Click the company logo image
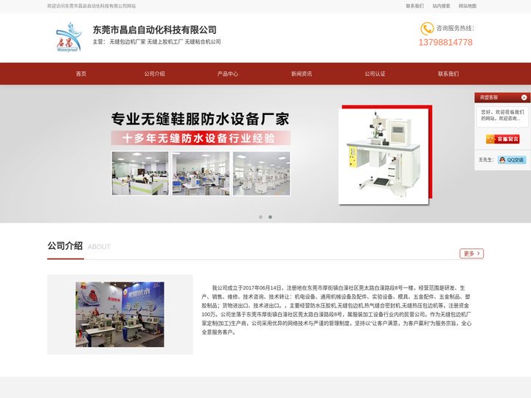 point(69,38)
